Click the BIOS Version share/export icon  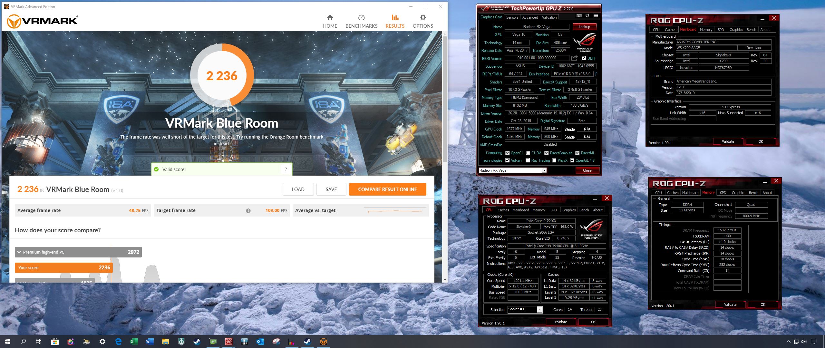[574, 58]
